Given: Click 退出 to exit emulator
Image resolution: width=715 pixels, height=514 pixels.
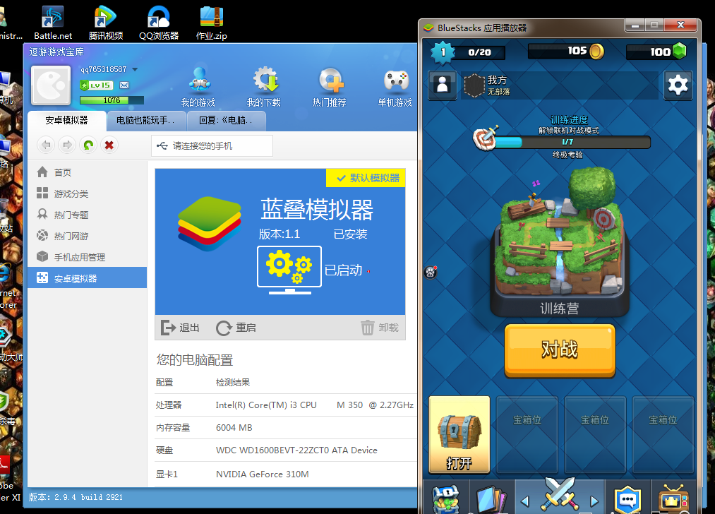Looking at the screenshot, I should point(180,328).
